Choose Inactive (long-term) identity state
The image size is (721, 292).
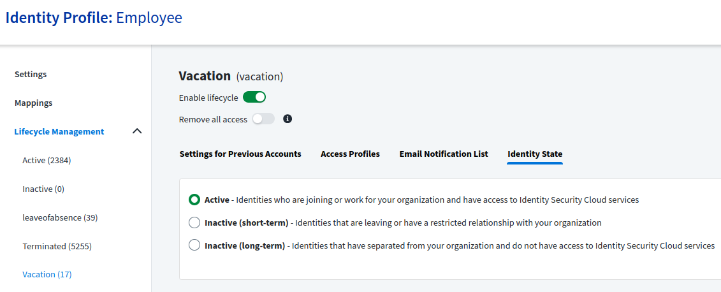tap(194, 245)
